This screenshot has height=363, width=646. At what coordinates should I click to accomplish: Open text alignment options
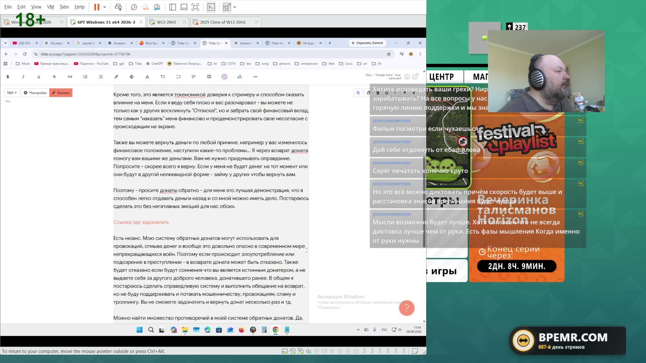click(193, 77)
